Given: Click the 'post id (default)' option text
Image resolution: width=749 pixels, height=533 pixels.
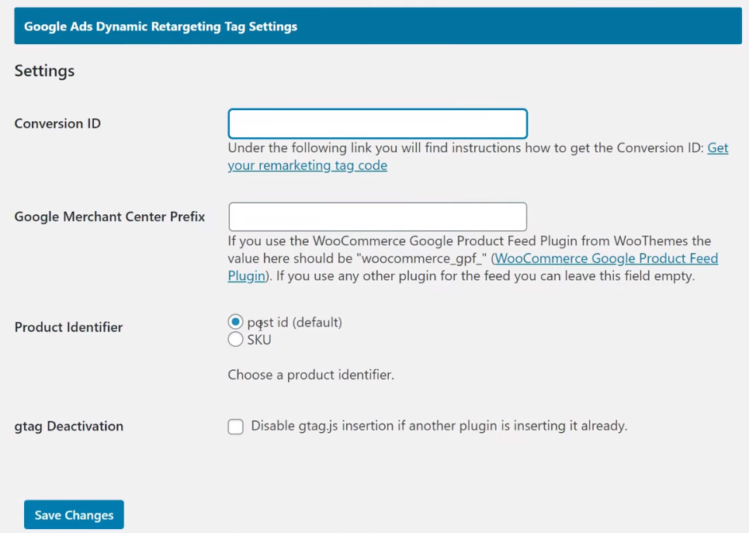Looking at the screenshot, I should click(x=294, y=323).
